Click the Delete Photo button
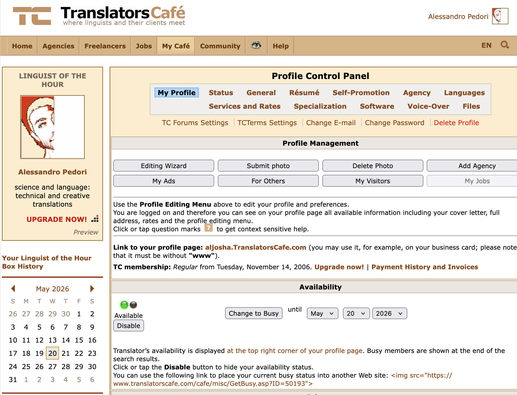517x395 pixels. pyautogui.click(x=373, y=166)
